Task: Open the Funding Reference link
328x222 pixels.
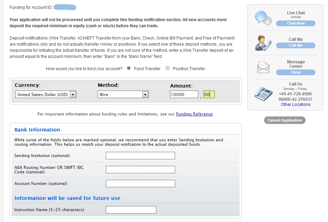Action: pyautogui.click(x=194, y=114)
